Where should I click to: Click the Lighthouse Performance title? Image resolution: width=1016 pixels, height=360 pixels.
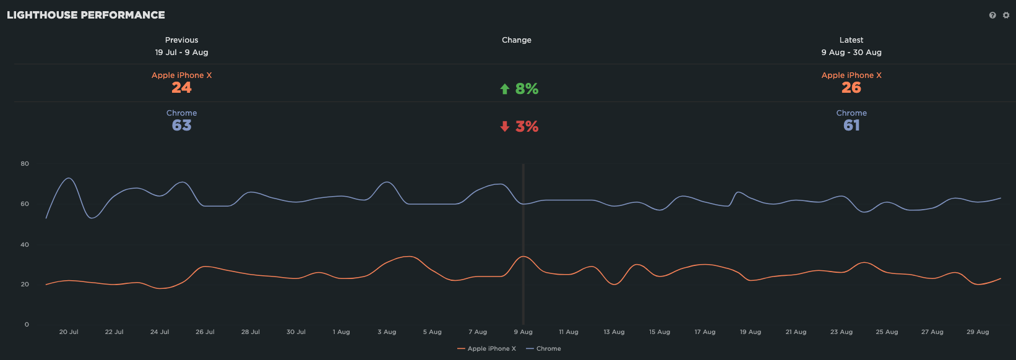86,15
